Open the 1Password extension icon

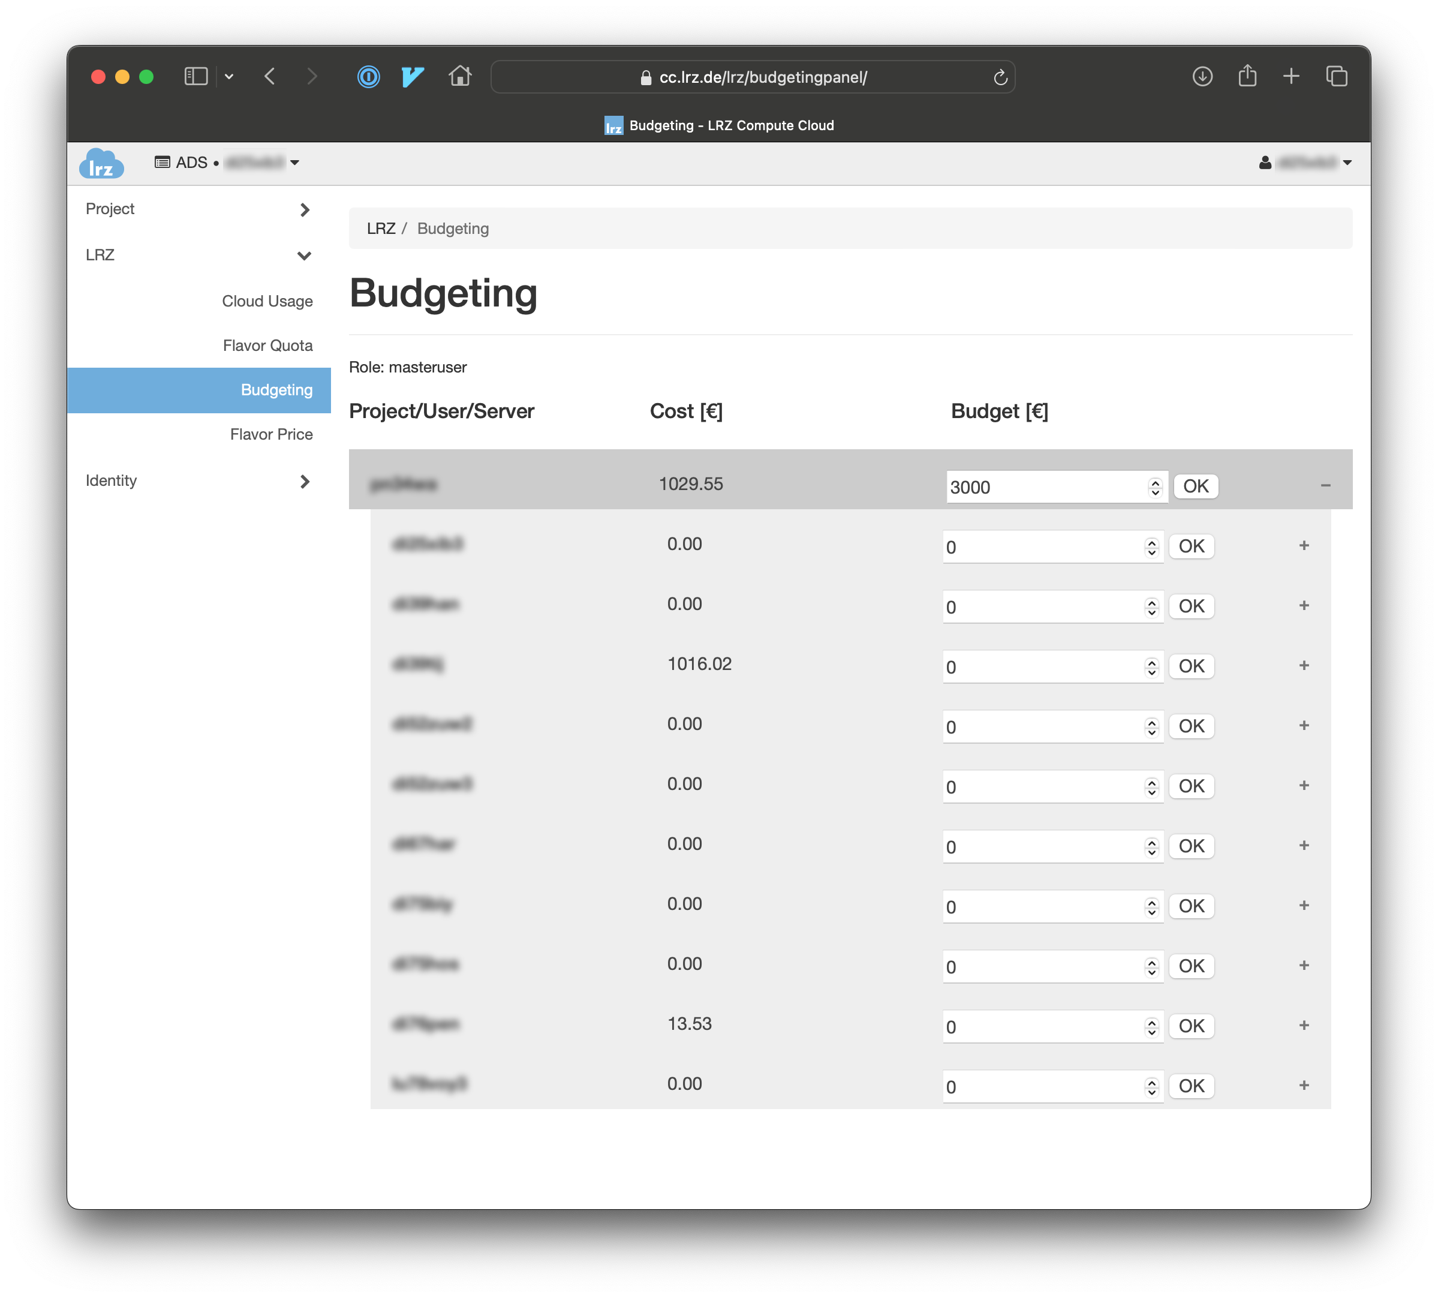pyautogui.click(x=369, y=76)
